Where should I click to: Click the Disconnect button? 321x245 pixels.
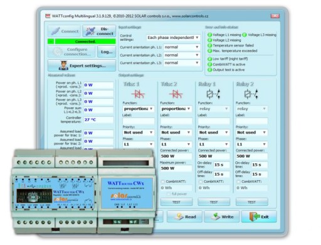tap(99, 31)
